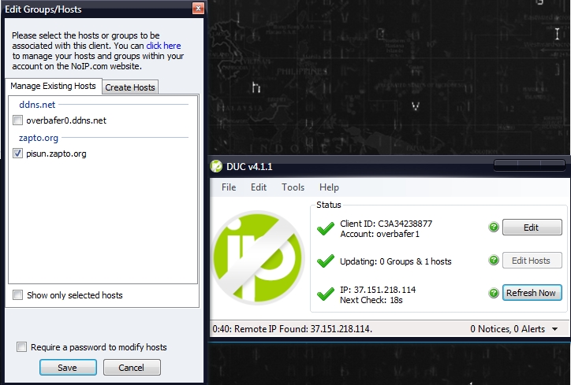Click the large No-IP logo image
571x385 pixels.
coord(259,255)
